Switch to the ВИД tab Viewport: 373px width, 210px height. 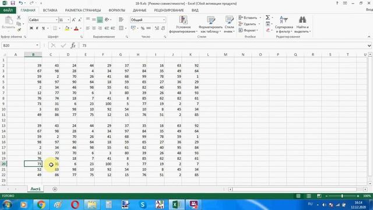[x=195, y=10]
